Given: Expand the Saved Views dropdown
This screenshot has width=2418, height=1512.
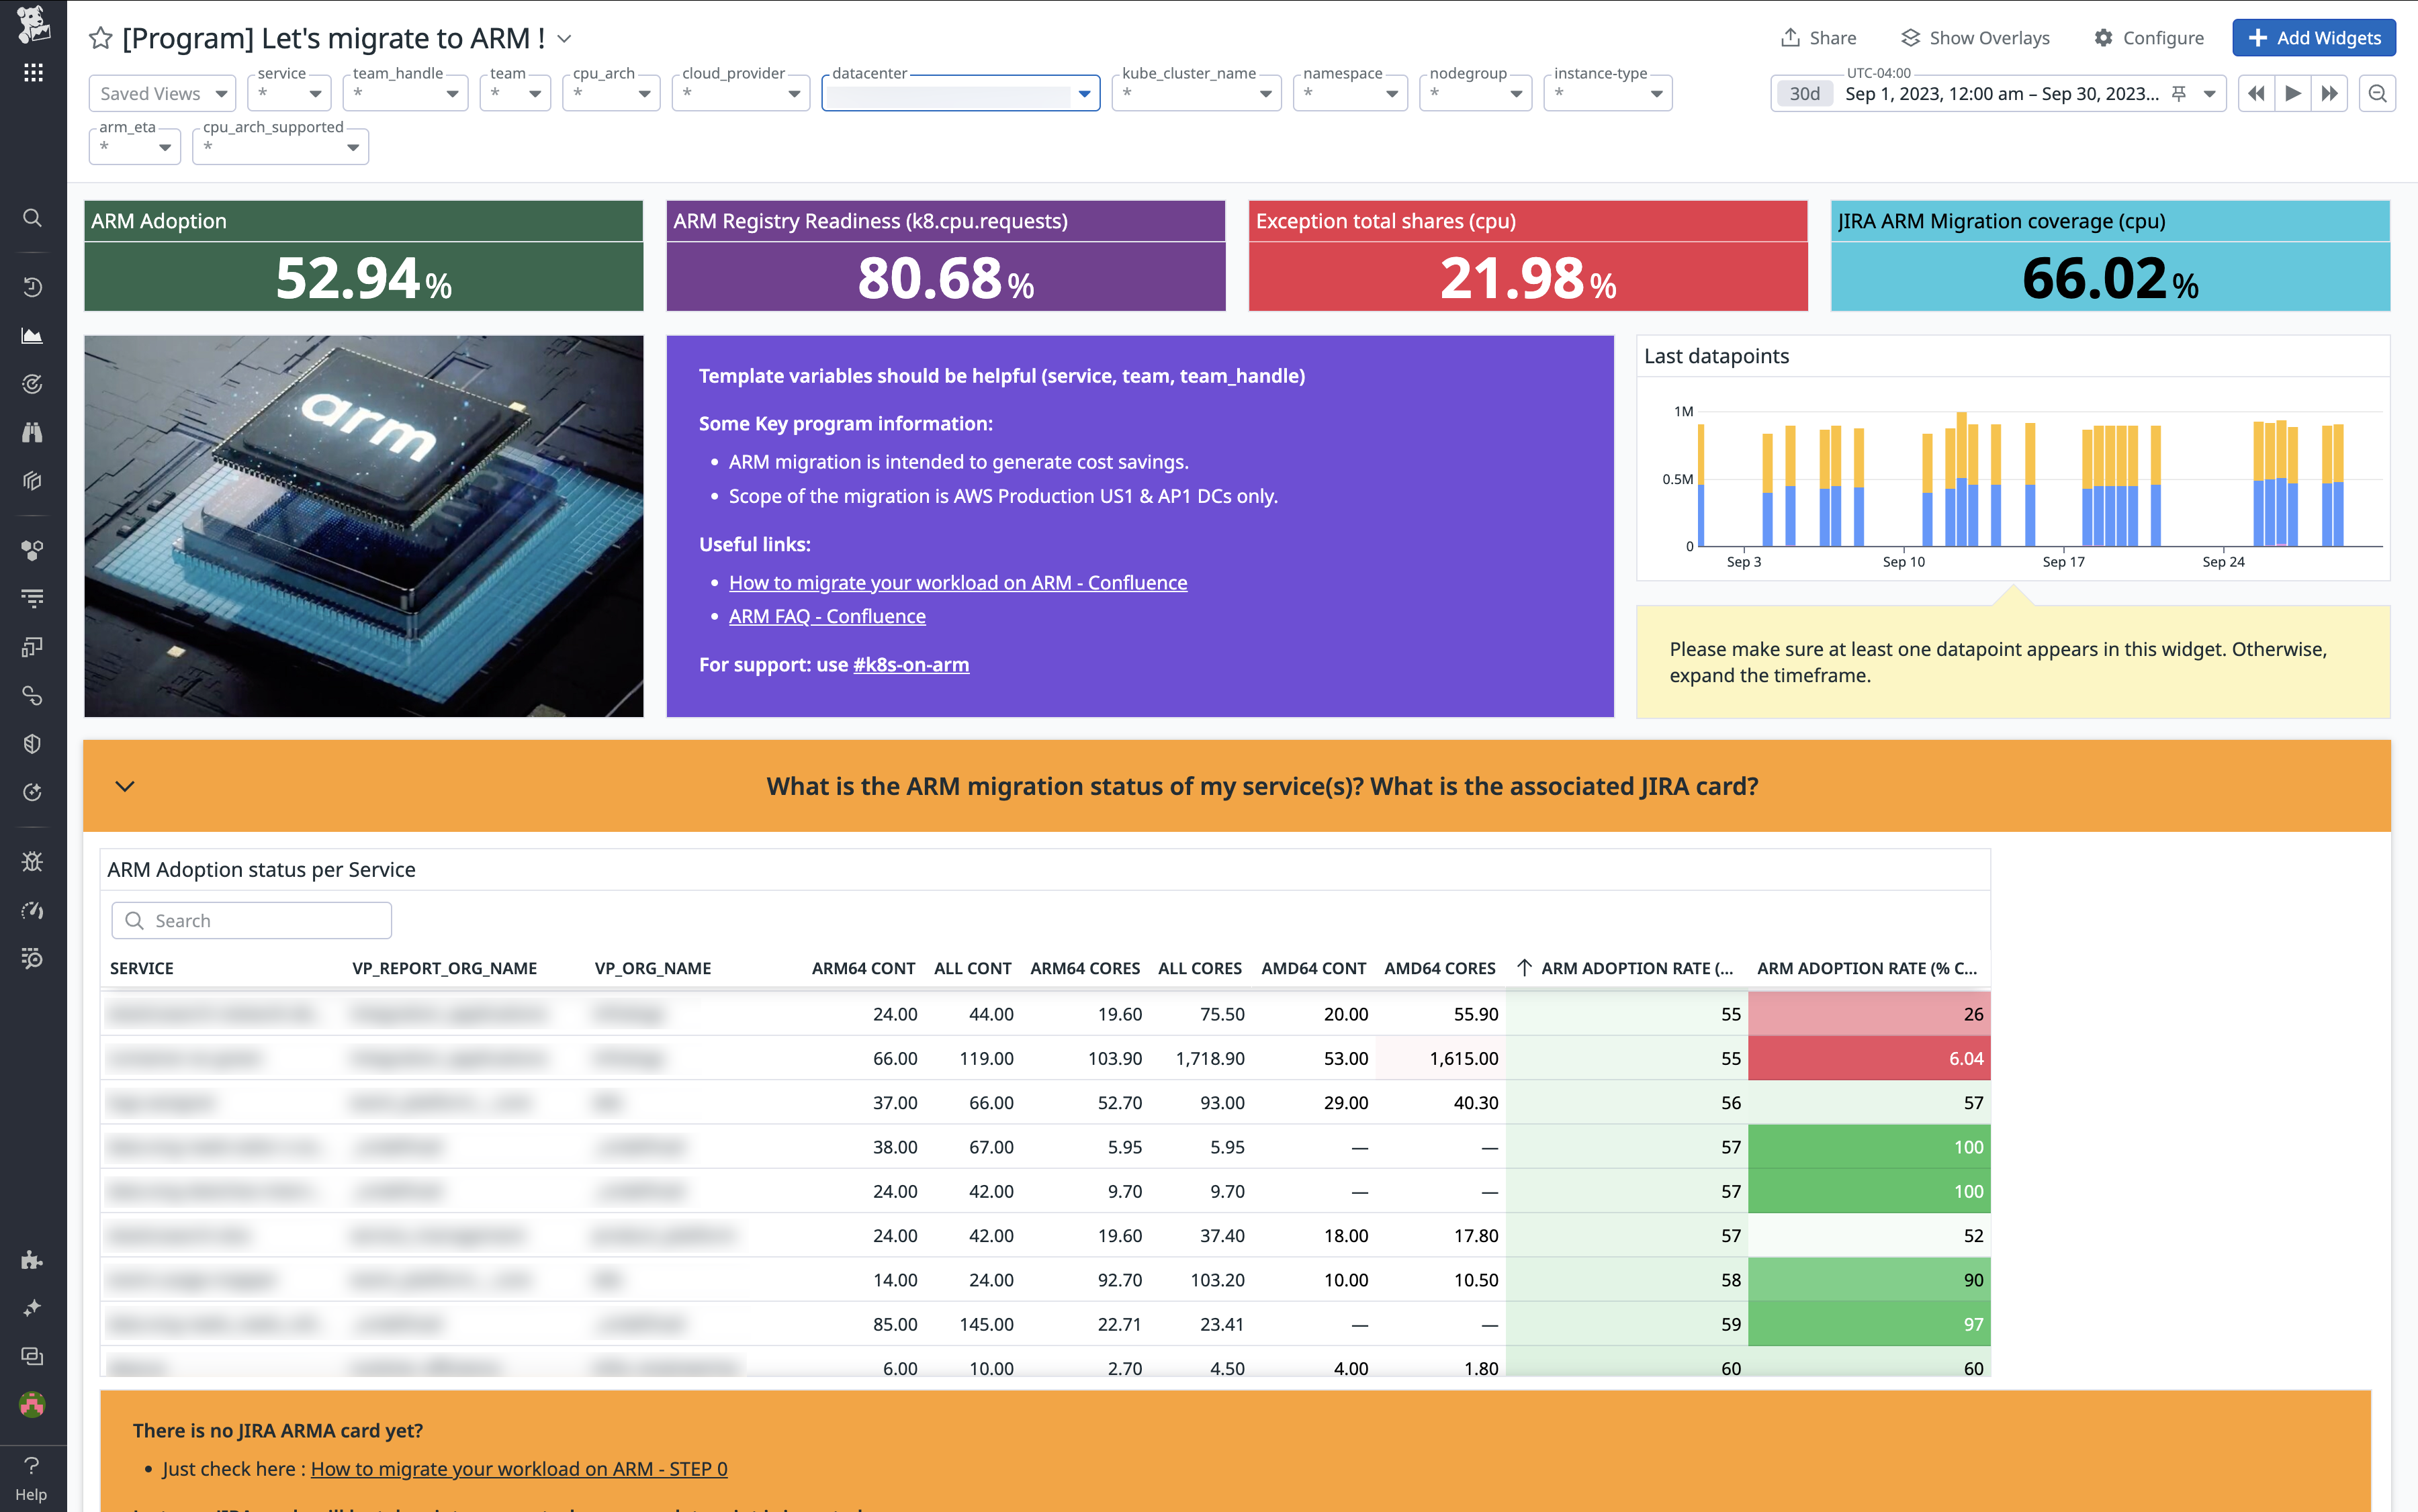Looking at the screenshot, I should coord(161,93).
